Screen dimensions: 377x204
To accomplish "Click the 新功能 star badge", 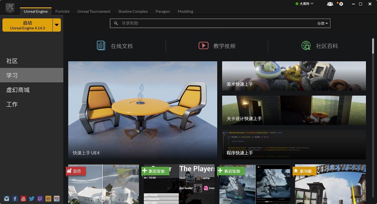I will [304, 171].
